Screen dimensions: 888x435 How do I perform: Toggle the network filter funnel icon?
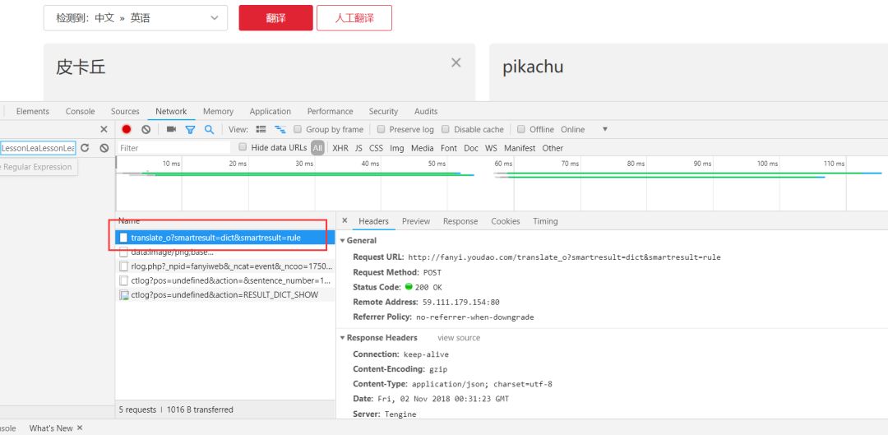[x=190, y=129]
